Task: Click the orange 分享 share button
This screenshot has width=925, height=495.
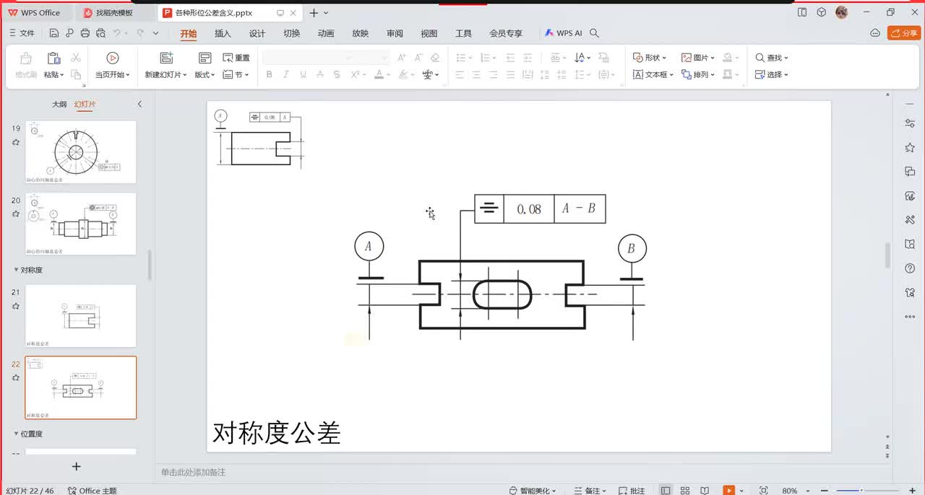Action: click(904, 33)
